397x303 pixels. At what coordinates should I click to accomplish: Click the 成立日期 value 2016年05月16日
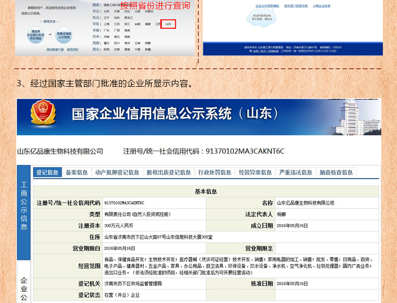click(293, 226)
